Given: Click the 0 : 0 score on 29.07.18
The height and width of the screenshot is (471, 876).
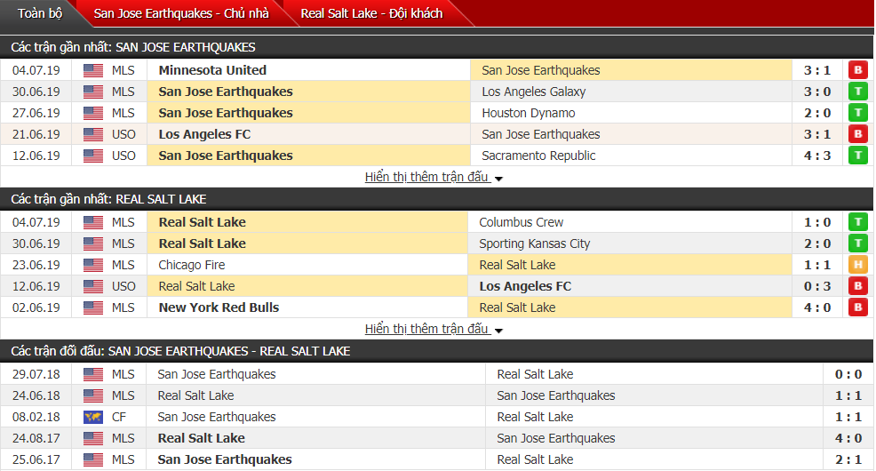Looking at the screenshot, I should (848, 374).
